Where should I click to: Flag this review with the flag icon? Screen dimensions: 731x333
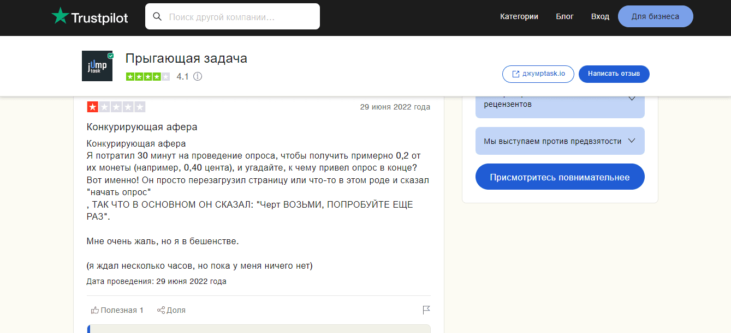426,310
